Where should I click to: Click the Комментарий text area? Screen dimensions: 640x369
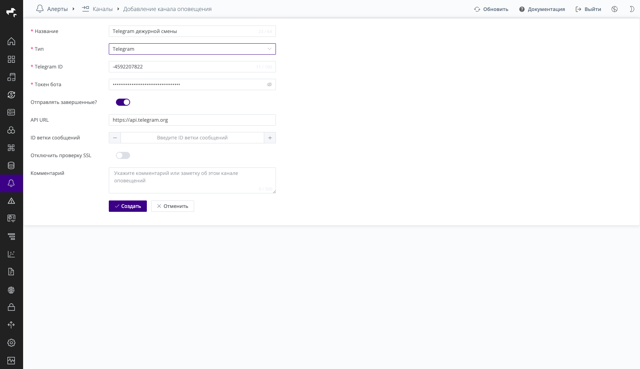point(192,180)
